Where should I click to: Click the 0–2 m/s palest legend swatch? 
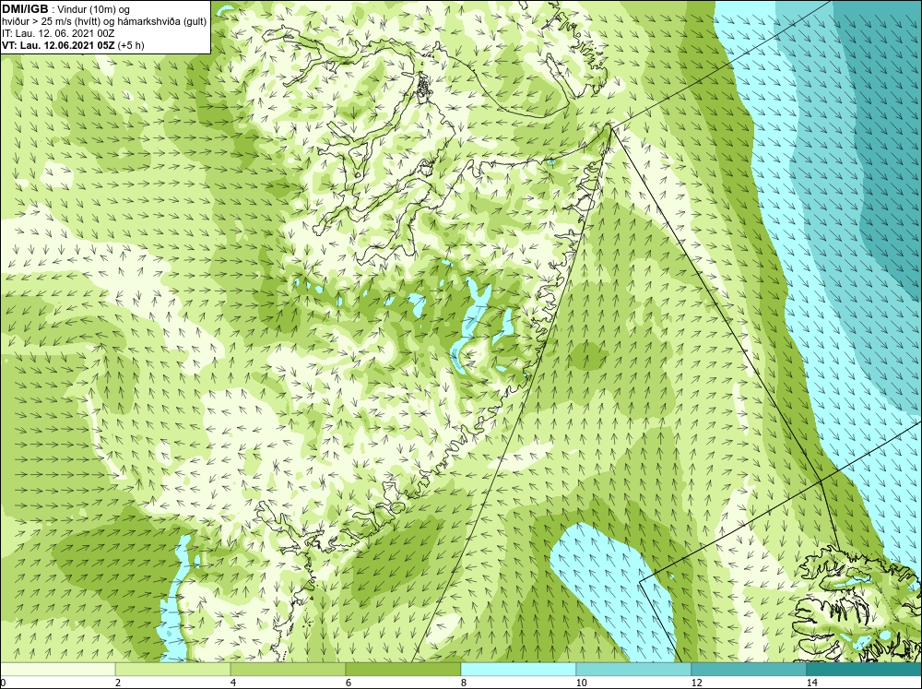(x=57, y=670)
